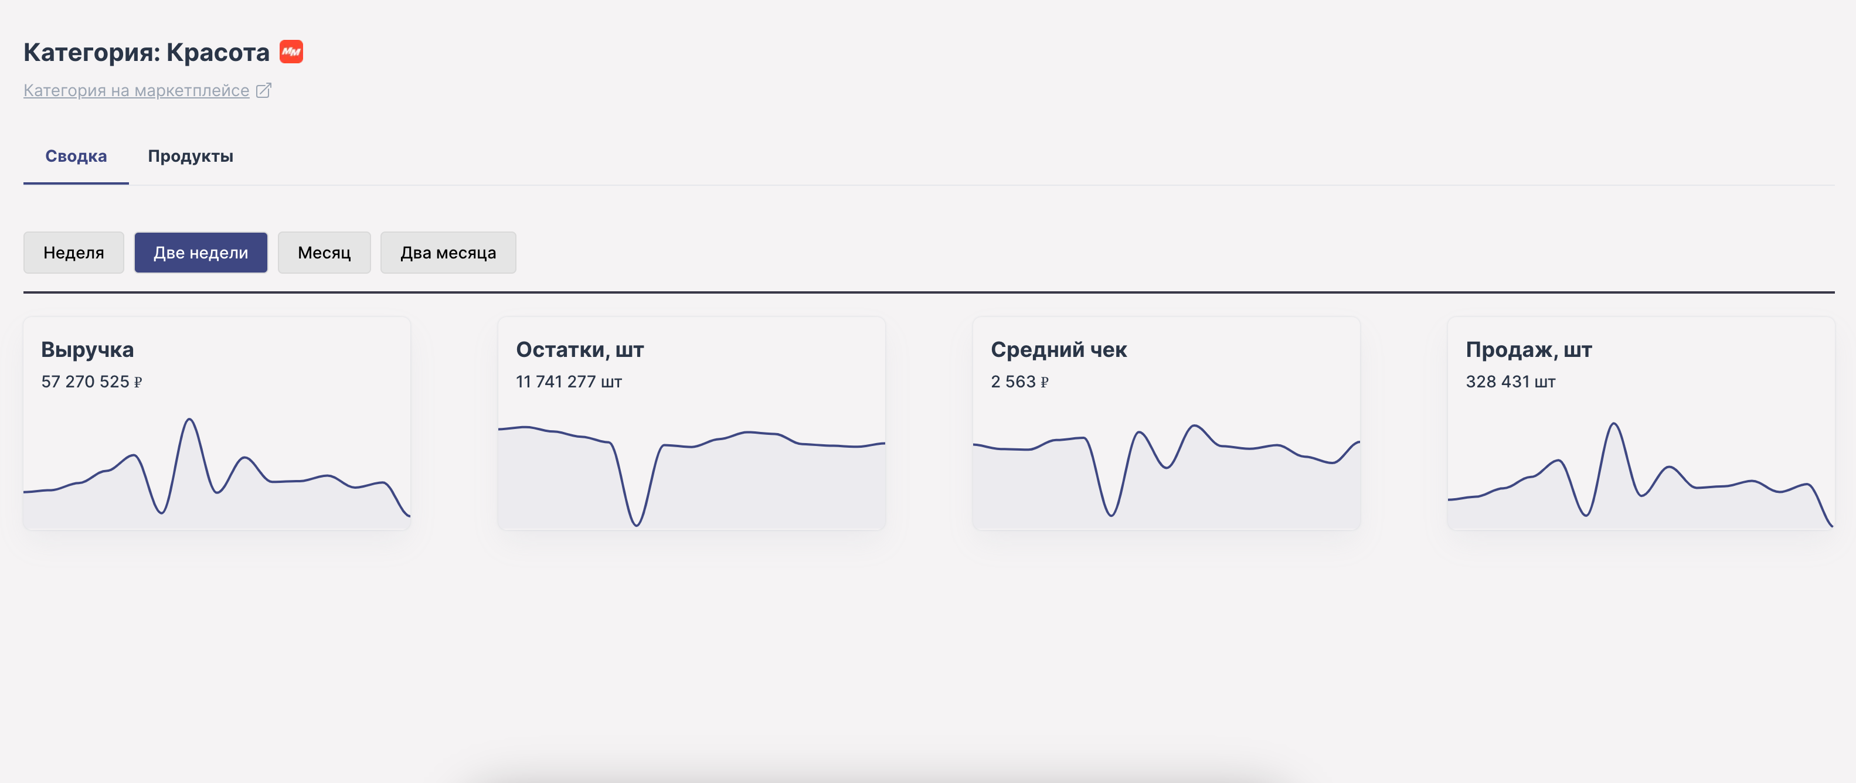The image size is (1856, 783).
Task: Click the Продаж sales chart peak
Action: (x=1614, y=425)
